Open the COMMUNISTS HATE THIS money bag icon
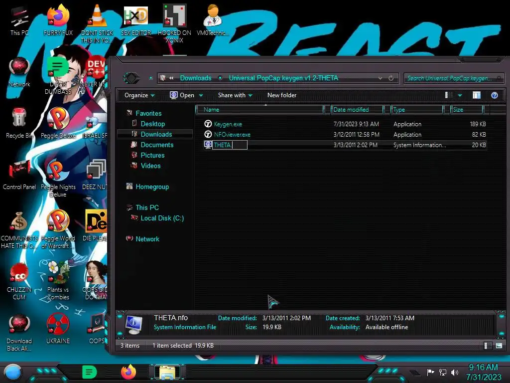510x383 pixels. [19, 230]
